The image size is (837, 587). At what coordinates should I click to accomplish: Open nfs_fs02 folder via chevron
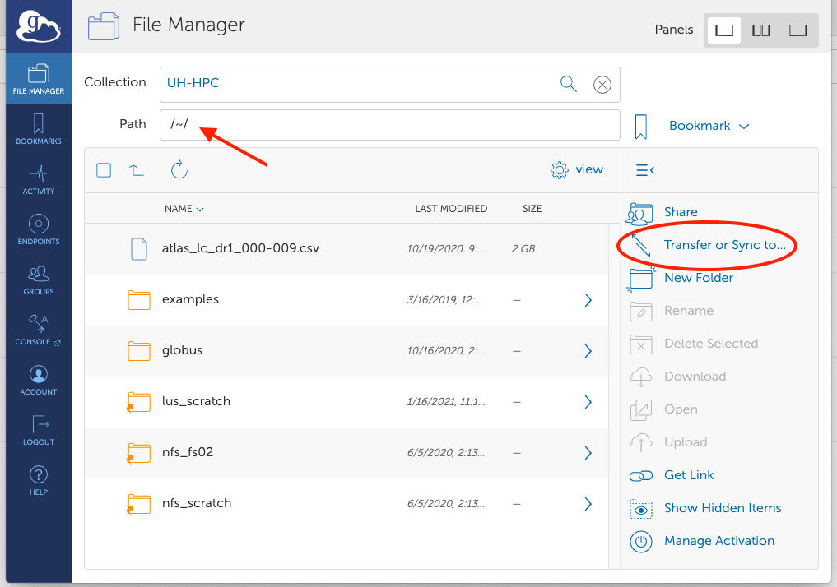588,453
